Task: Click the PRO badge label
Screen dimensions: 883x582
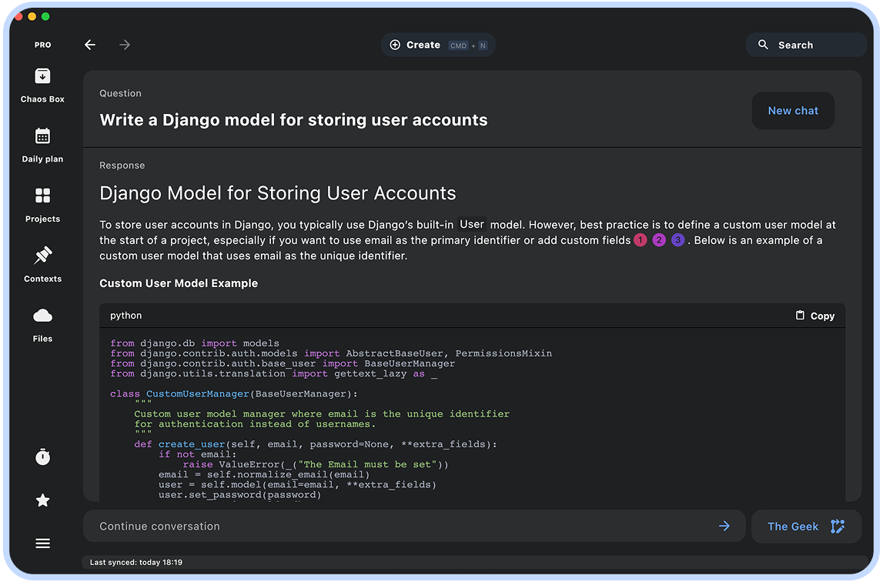Action: pyautogui.click(x=43, y=45)
